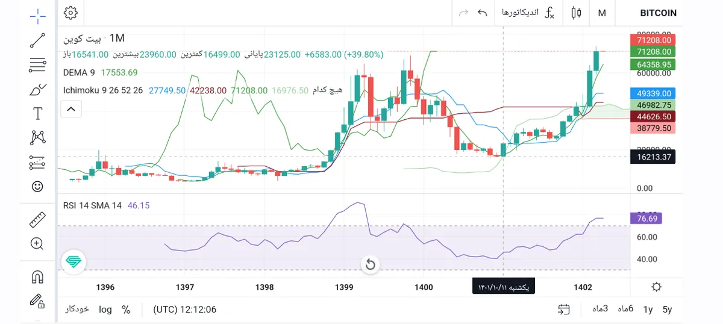
Task: Click the purple 76.69 RSI label
Action: click(x=645, y=219)
